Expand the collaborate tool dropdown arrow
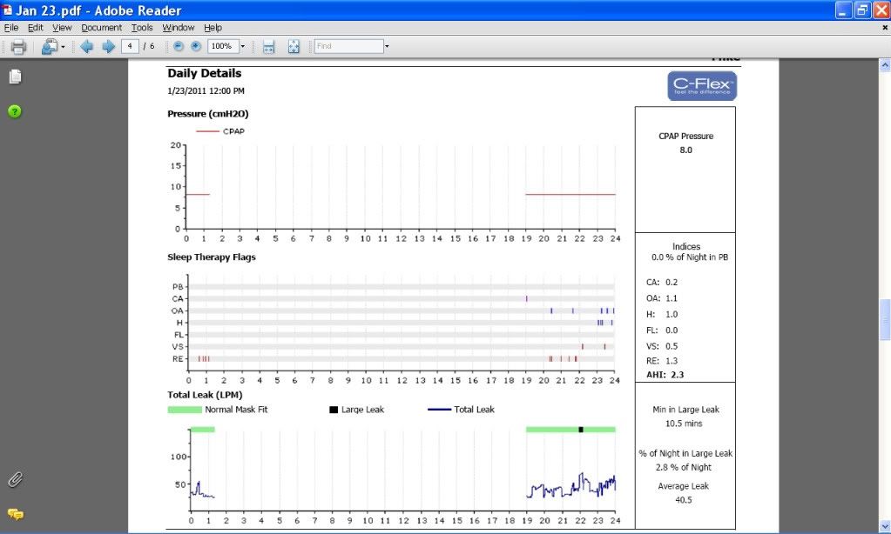 pos(63,47)
